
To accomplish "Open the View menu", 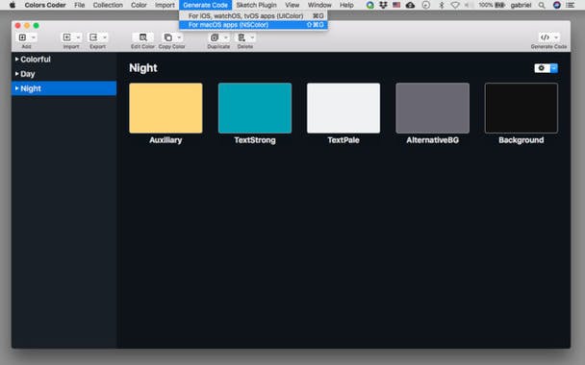I will (292, 5).
